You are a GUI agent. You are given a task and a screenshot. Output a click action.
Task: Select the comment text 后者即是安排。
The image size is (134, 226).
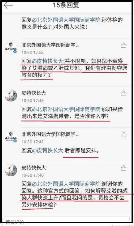[x=82, y=151]
